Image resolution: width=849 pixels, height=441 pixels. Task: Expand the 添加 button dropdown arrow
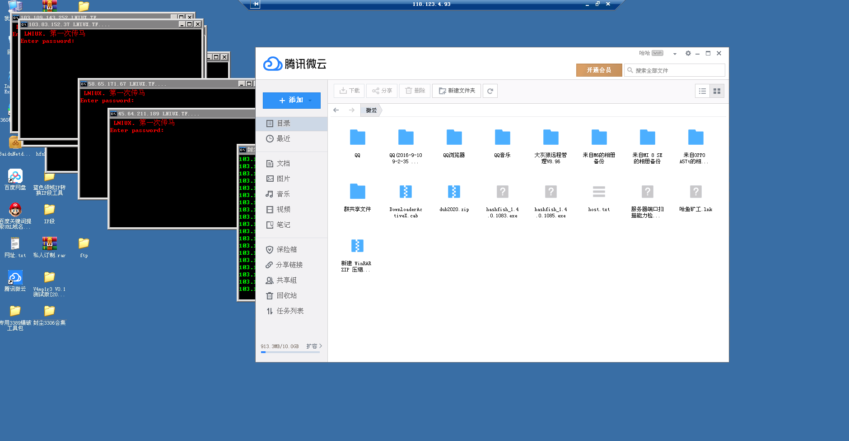click(x=310, y=101)
